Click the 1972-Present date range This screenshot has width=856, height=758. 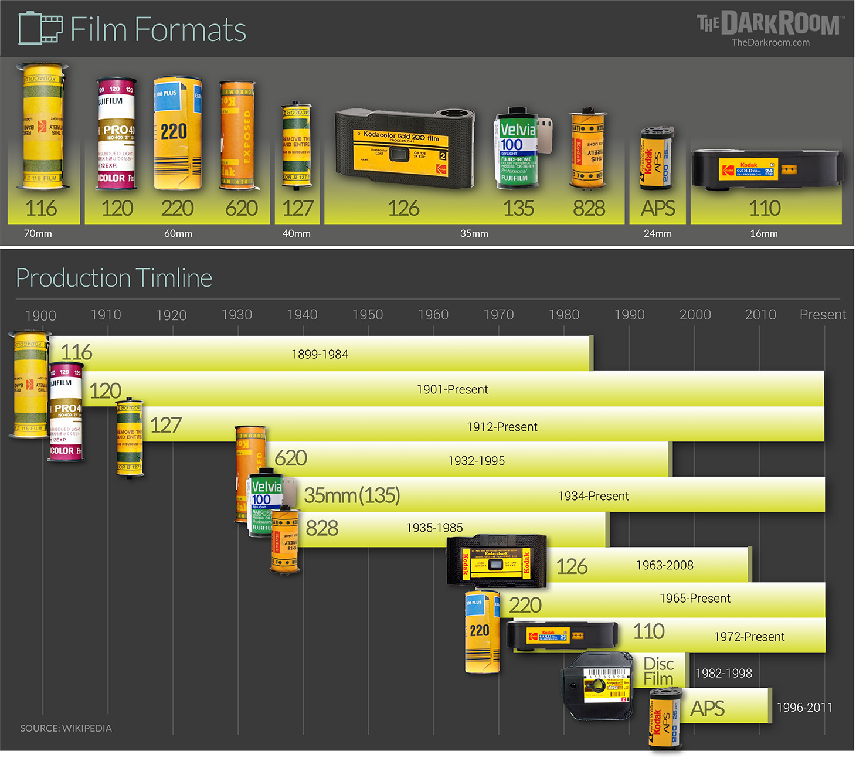tap(749, 637)
